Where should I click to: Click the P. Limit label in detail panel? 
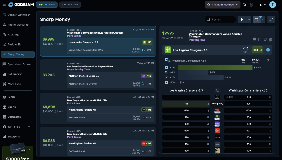178,38
